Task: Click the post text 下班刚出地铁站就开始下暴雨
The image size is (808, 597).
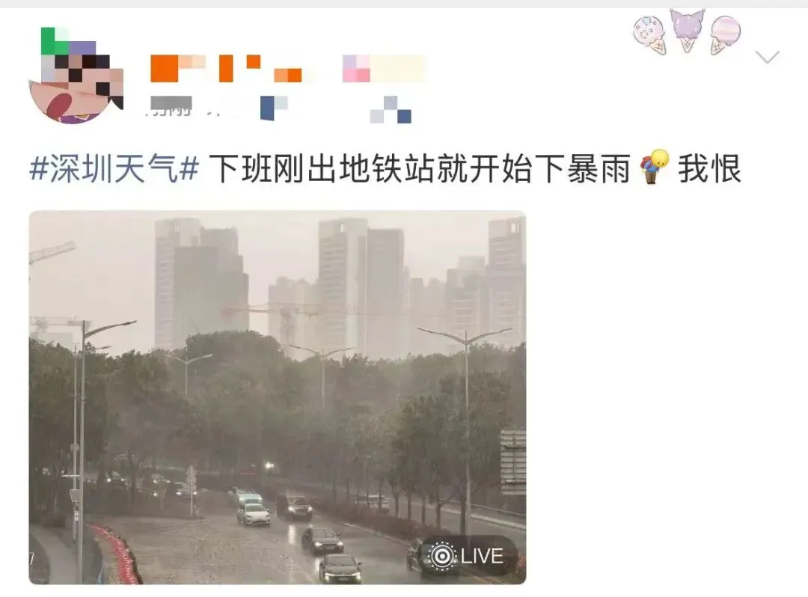Action: click(x=420, y=168)
